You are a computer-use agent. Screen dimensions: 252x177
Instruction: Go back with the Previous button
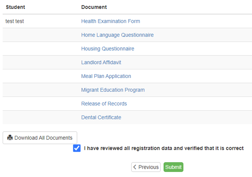point(146,167)
